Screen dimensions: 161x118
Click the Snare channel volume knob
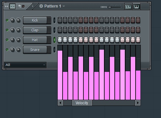tap(18, 50)
